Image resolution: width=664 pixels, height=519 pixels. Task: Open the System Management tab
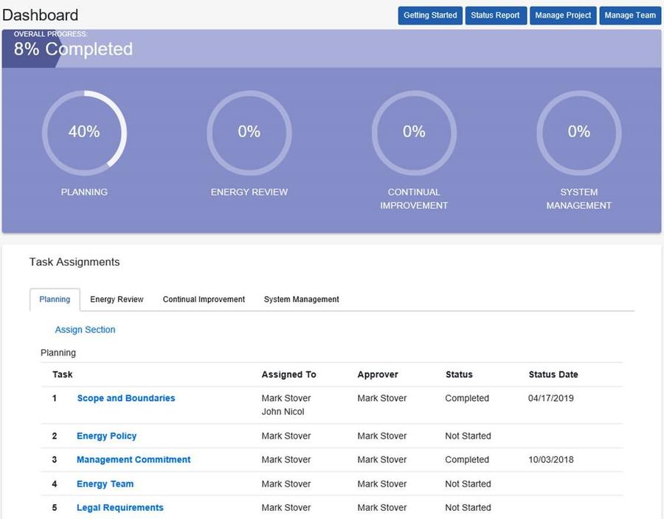pyautogui.click(x=302, y=300)
